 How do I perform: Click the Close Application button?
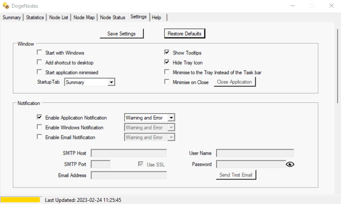tap(234, 82)
